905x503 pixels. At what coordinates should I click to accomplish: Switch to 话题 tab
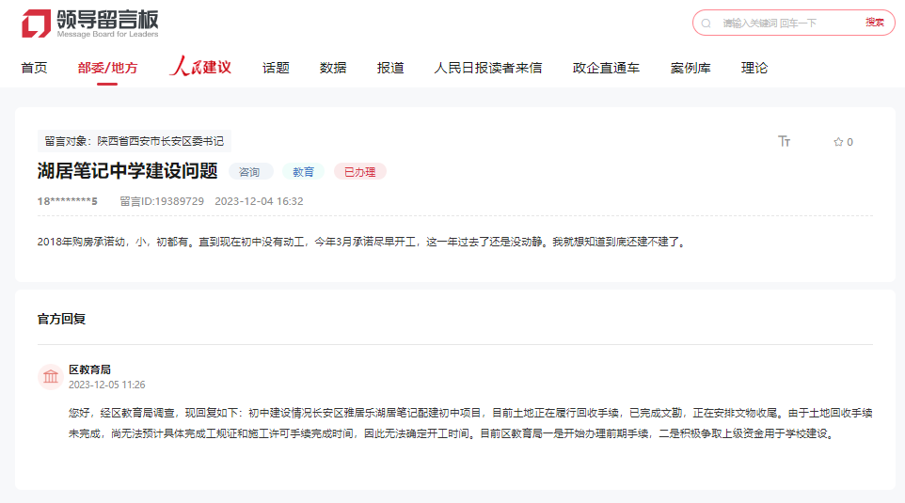[x=276, y=68]
